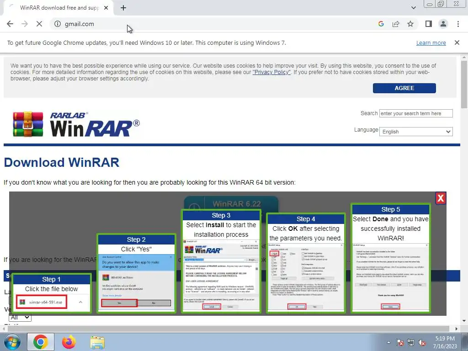Click the scroll down arrow on vertical scrollbar
This screenshot has width=468, height=351.
[x=464, y=321]
